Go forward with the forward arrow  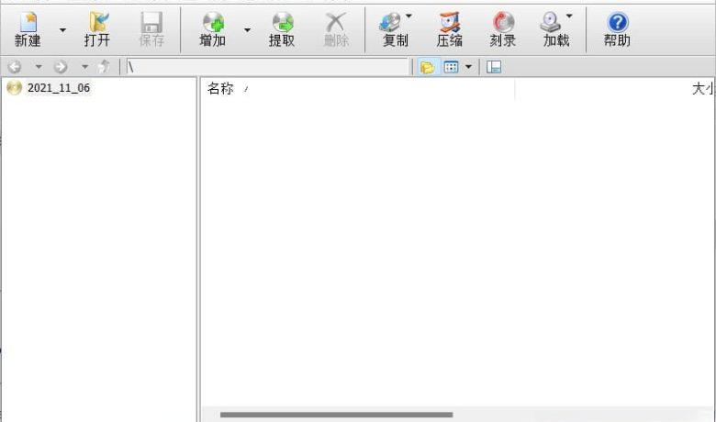[x=61, y=67]
